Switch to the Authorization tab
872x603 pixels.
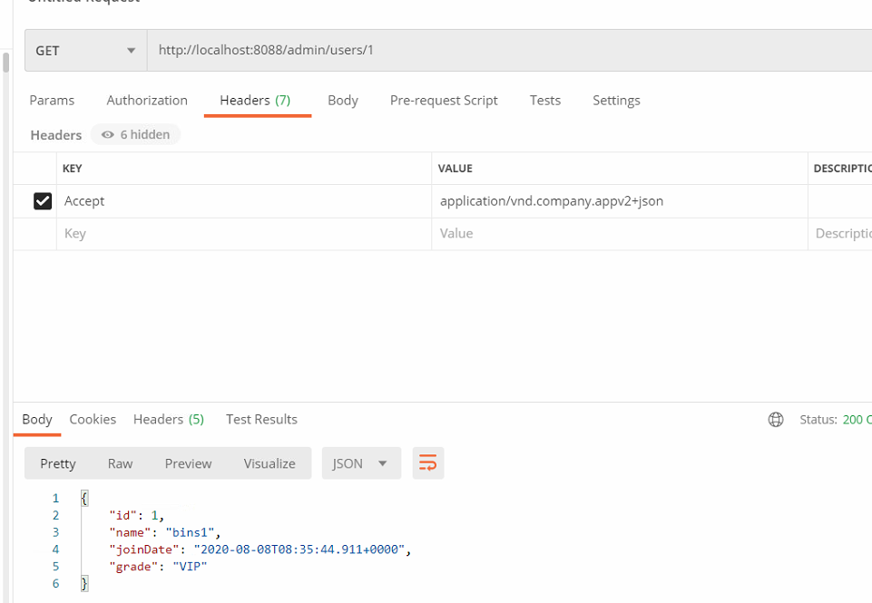coord(147,101)
